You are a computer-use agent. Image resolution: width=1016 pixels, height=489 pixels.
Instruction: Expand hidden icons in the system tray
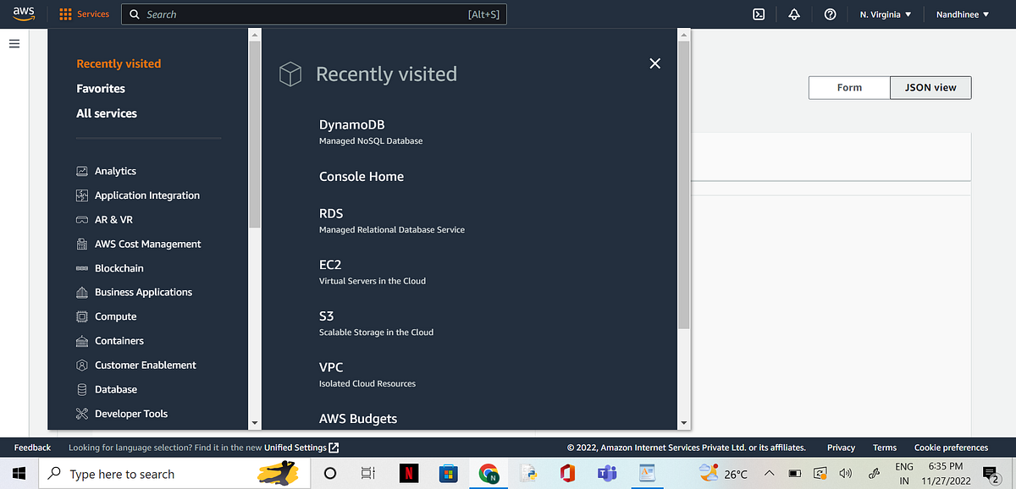click(769, 473)
